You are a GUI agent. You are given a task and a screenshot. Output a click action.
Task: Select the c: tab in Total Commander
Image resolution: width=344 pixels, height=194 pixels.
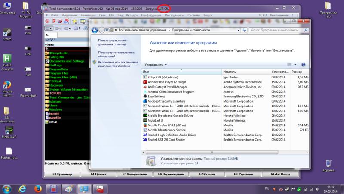(x=51, y=35)
